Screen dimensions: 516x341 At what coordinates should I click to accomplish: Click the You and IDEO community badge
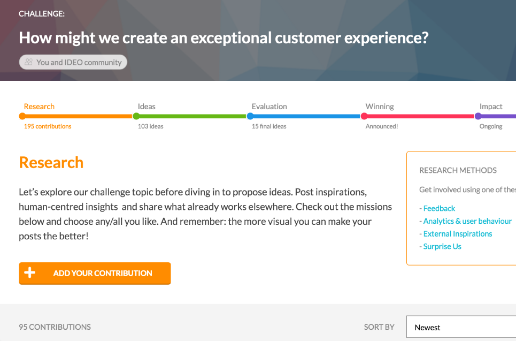tap(73, 62)
